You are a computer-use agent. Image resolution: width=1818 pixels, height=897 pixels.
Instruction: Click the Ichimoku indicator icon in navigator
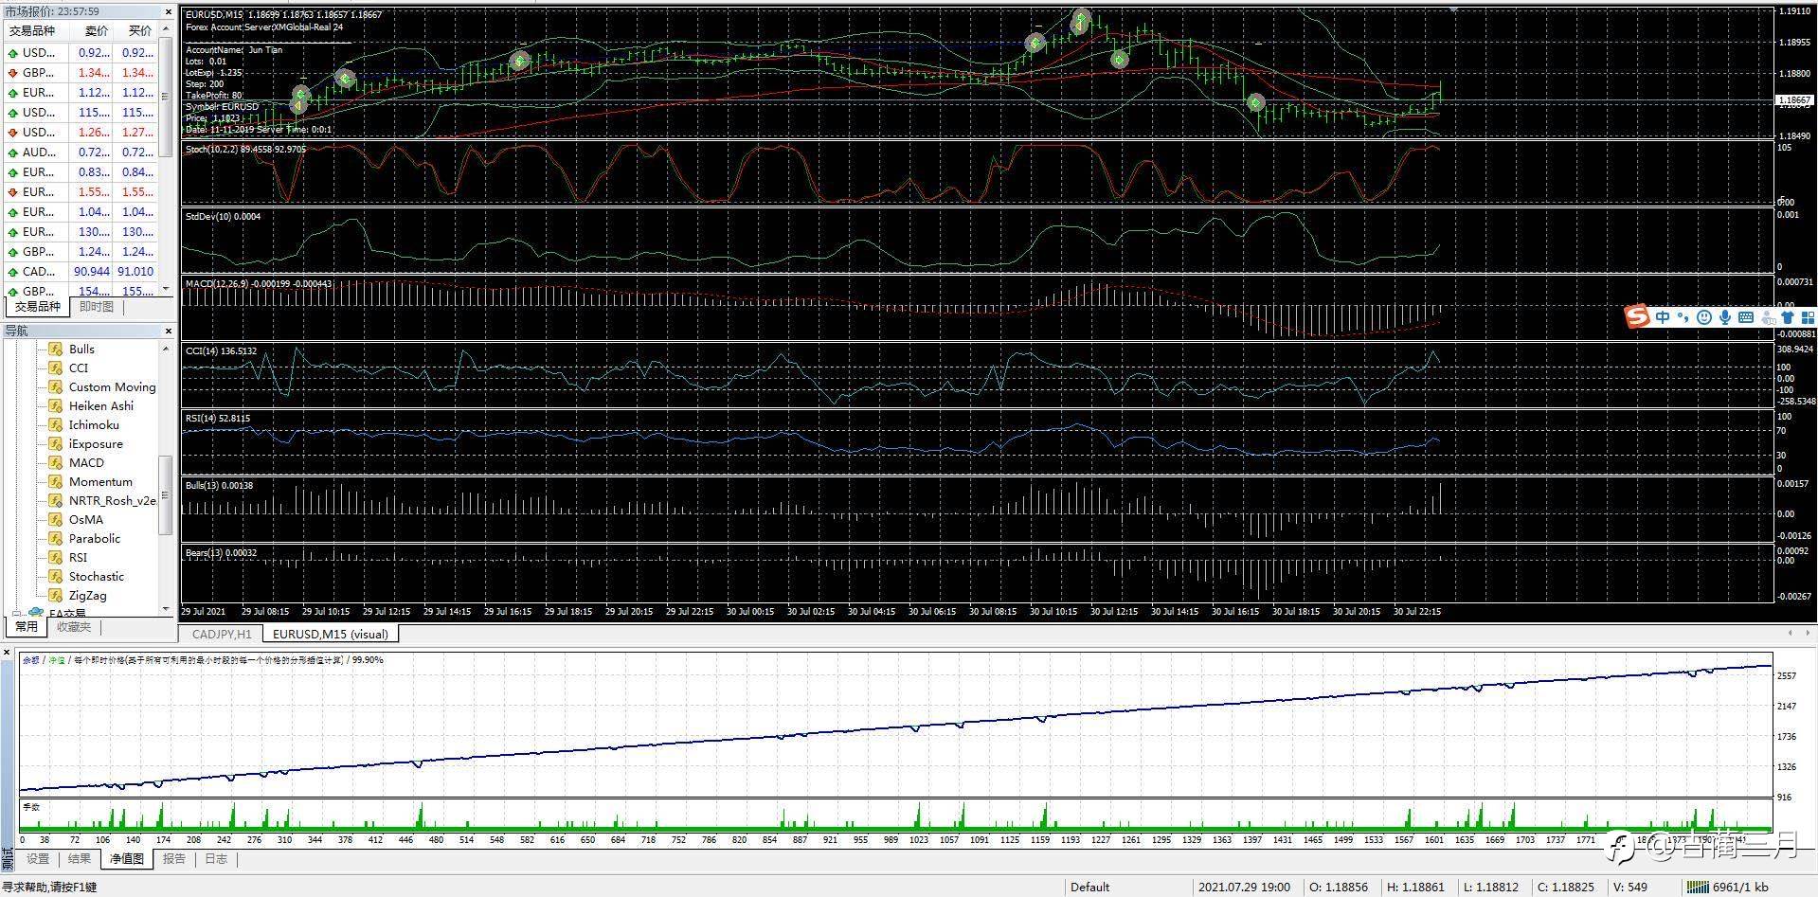(55, 424)
